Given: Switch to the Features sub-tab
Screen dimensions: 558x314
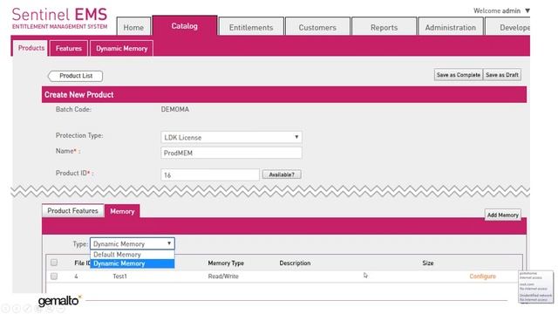Looking at the screenshot, I should (69, 49).
